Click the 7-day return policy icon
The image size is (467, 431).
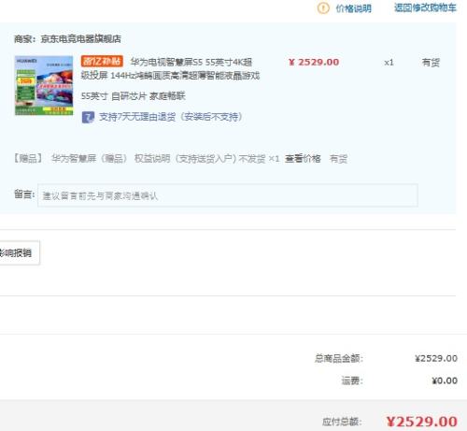88,117
